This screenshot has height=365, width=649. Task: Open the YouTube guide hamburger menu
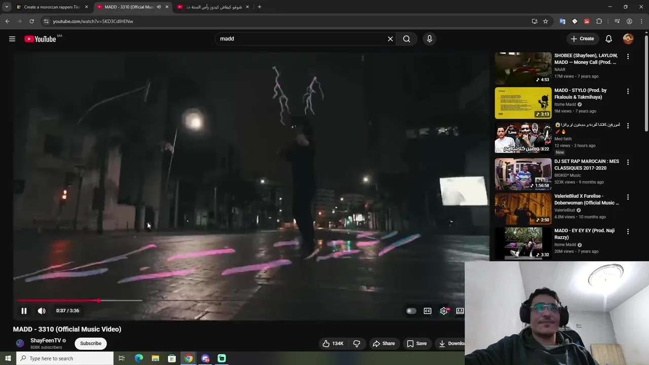12,39
